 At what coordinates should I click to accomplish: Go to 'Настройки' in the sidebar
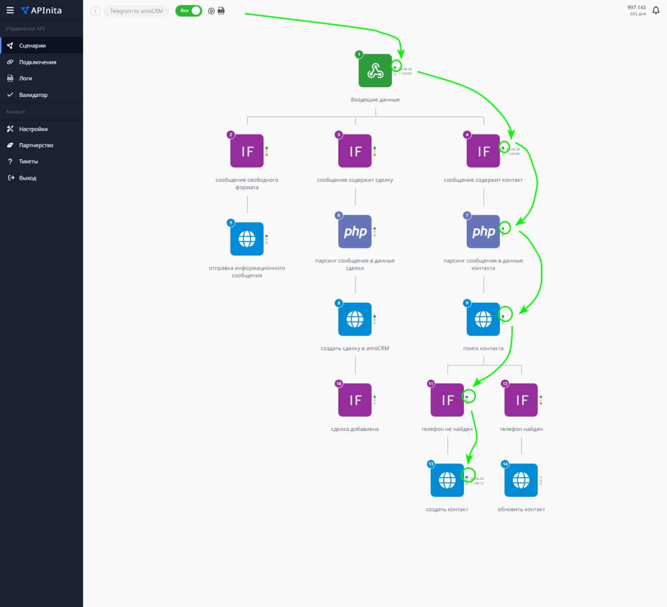33,129
